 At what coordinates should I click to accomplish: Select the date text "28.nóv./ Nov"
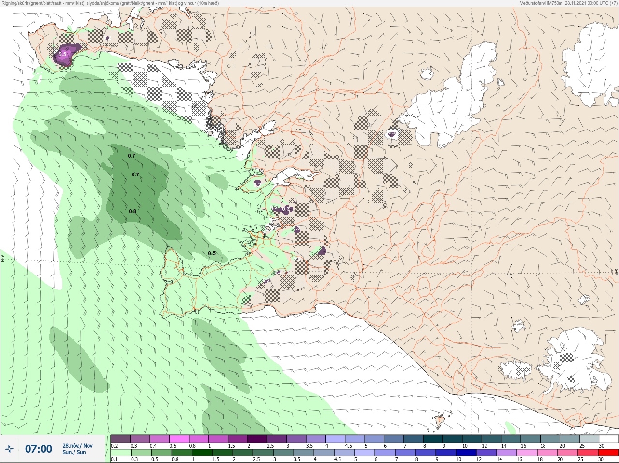coord(77,446)
